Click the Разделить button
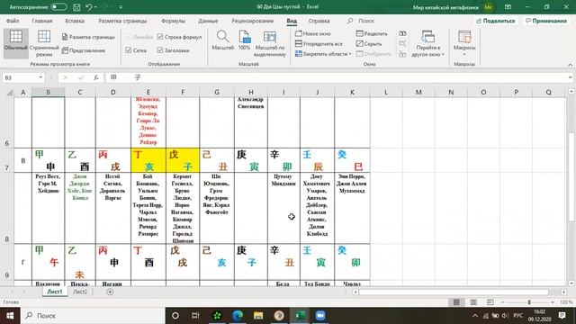 (372, 33)
